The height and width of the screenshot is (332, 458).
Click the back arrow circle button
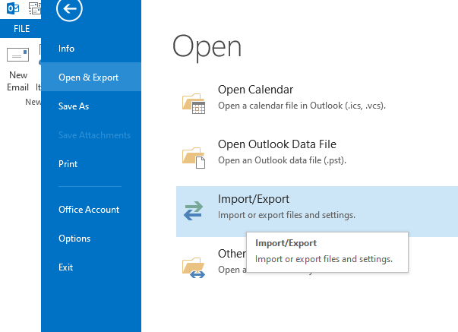69,8
